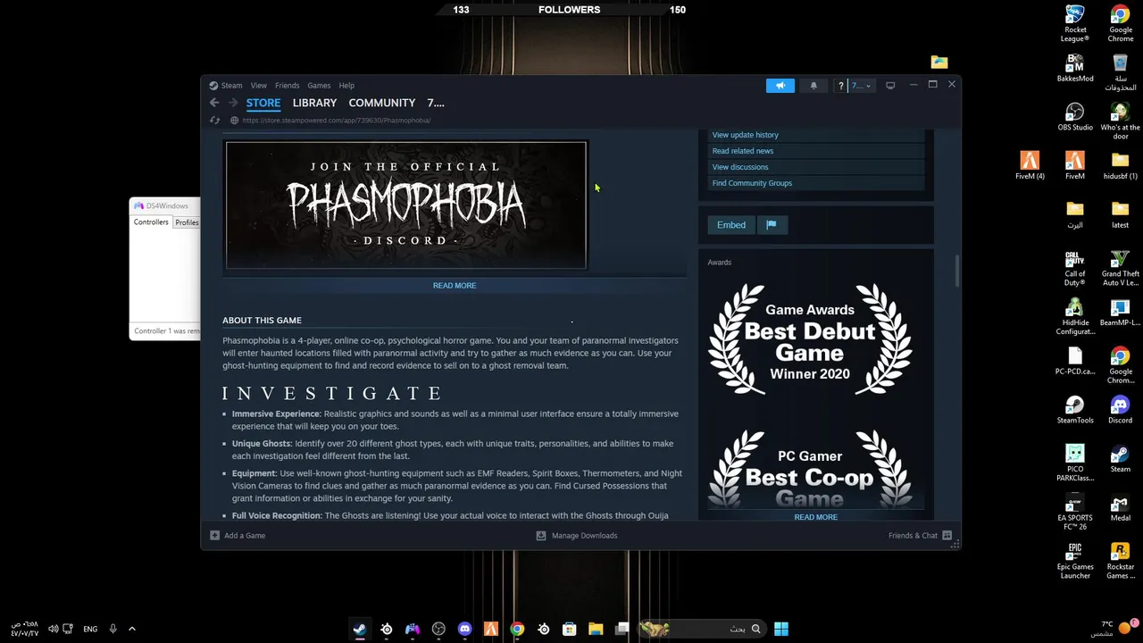
Task: Open the Steam announcements megaphone button
Action: (x=780, y=86)
